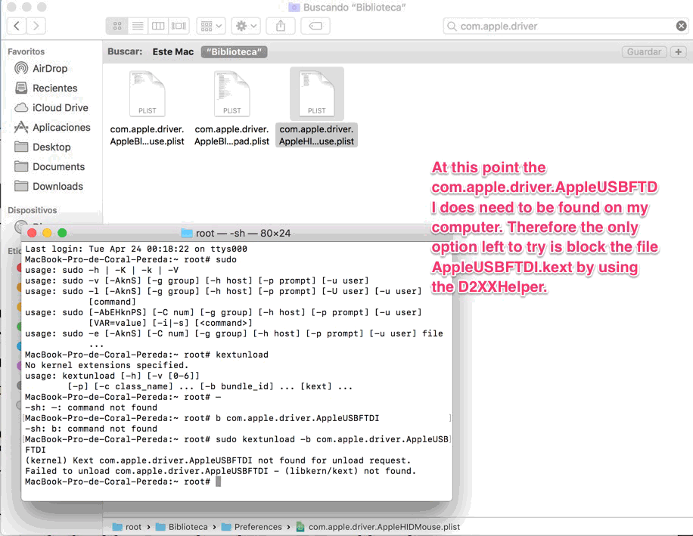Click root in the path bar
Screen dimensions: 693x536
pos(127,527)
